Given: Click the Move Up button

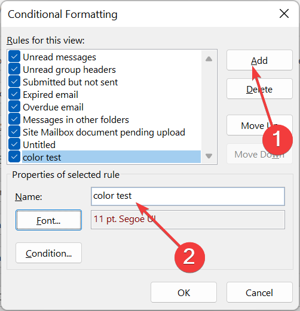Looking at the screenshot, I should (259, 125).
